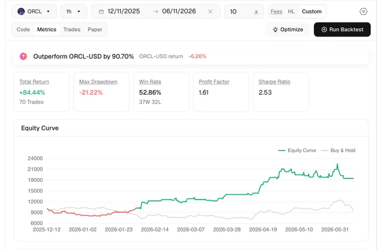Click the ORCL ticker logo icon
Image resolution: width=377 pixels, height=250 pixels.
(21, 11)
